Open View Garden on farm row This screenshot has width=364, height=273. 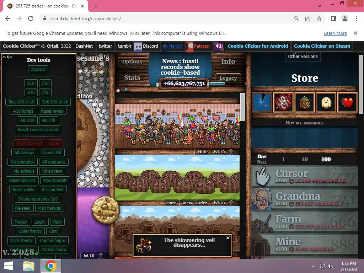click(x=195, y=203)
